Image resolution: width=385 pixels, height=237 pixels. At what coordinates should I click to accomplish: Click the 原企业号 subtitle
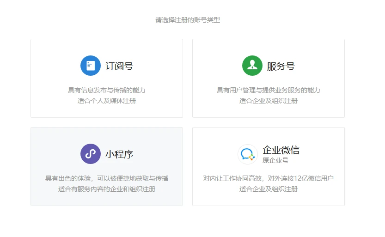click(x=275, y=160)
